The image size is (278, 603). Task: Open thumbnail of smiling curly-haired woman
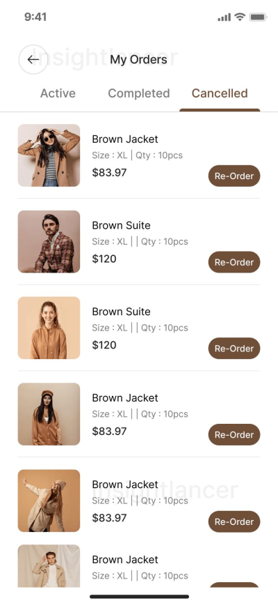(49, 328)
